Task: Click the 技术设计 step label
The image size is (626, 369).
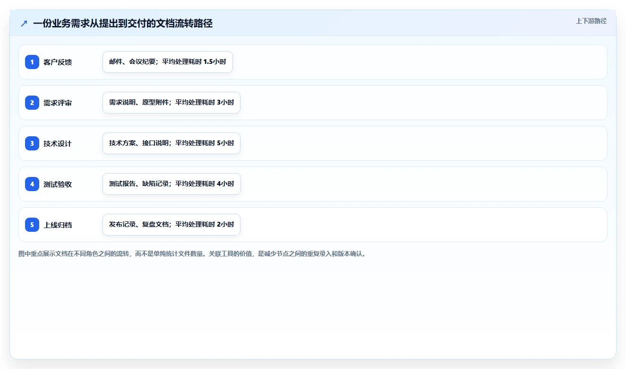Action: pos(58,143)
